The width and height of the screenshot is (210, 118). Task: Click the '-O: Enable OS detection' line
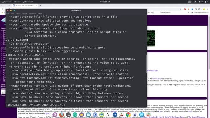point(29,44)
